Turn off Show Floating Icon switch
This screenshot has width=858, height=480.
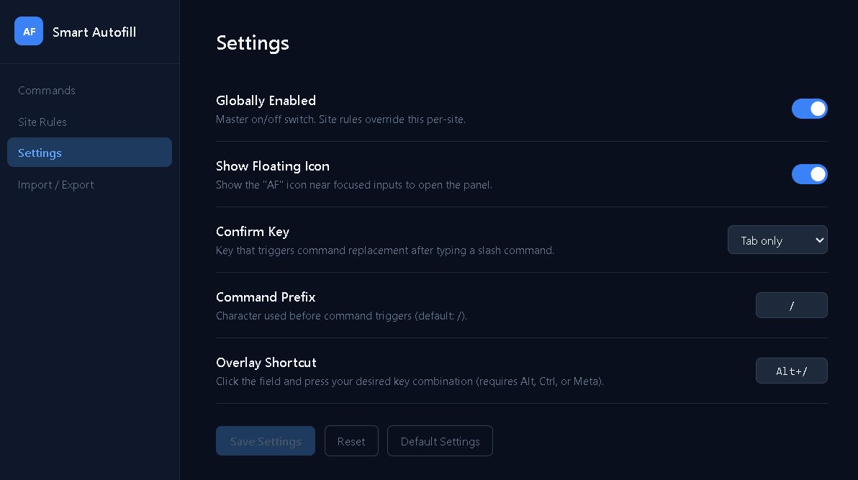coord(809,174)
